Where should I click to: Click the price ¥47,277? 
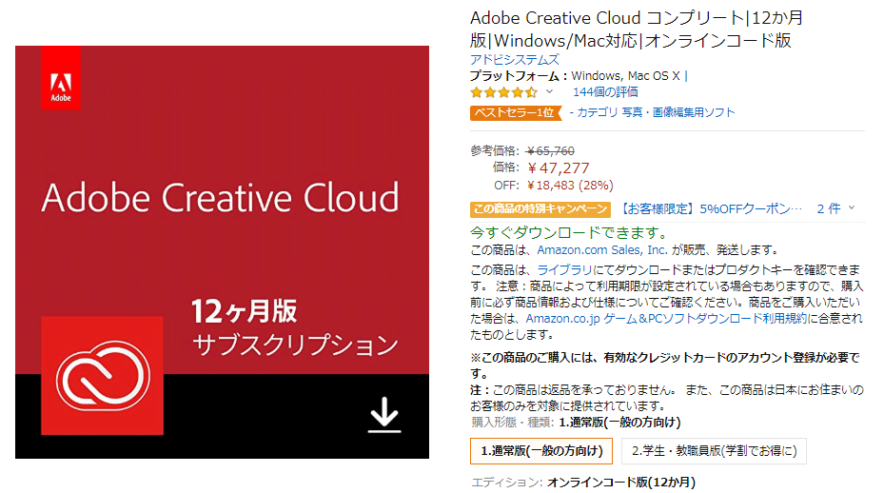pos(559,168)
